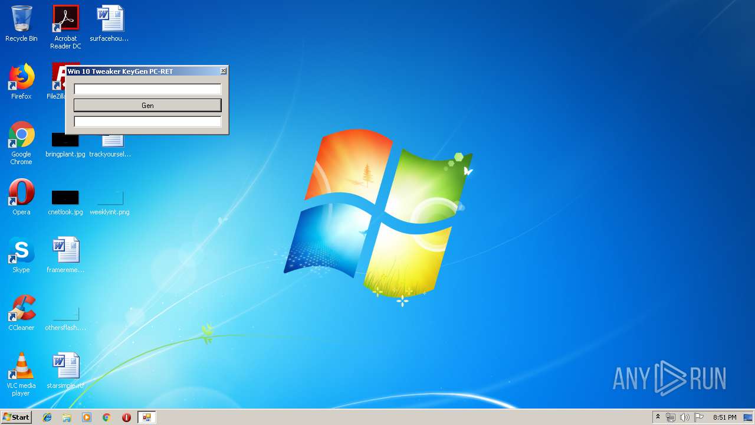Open the volume speaker tray icon
This screenshot has height=425, width=755.
coord(685,417)
